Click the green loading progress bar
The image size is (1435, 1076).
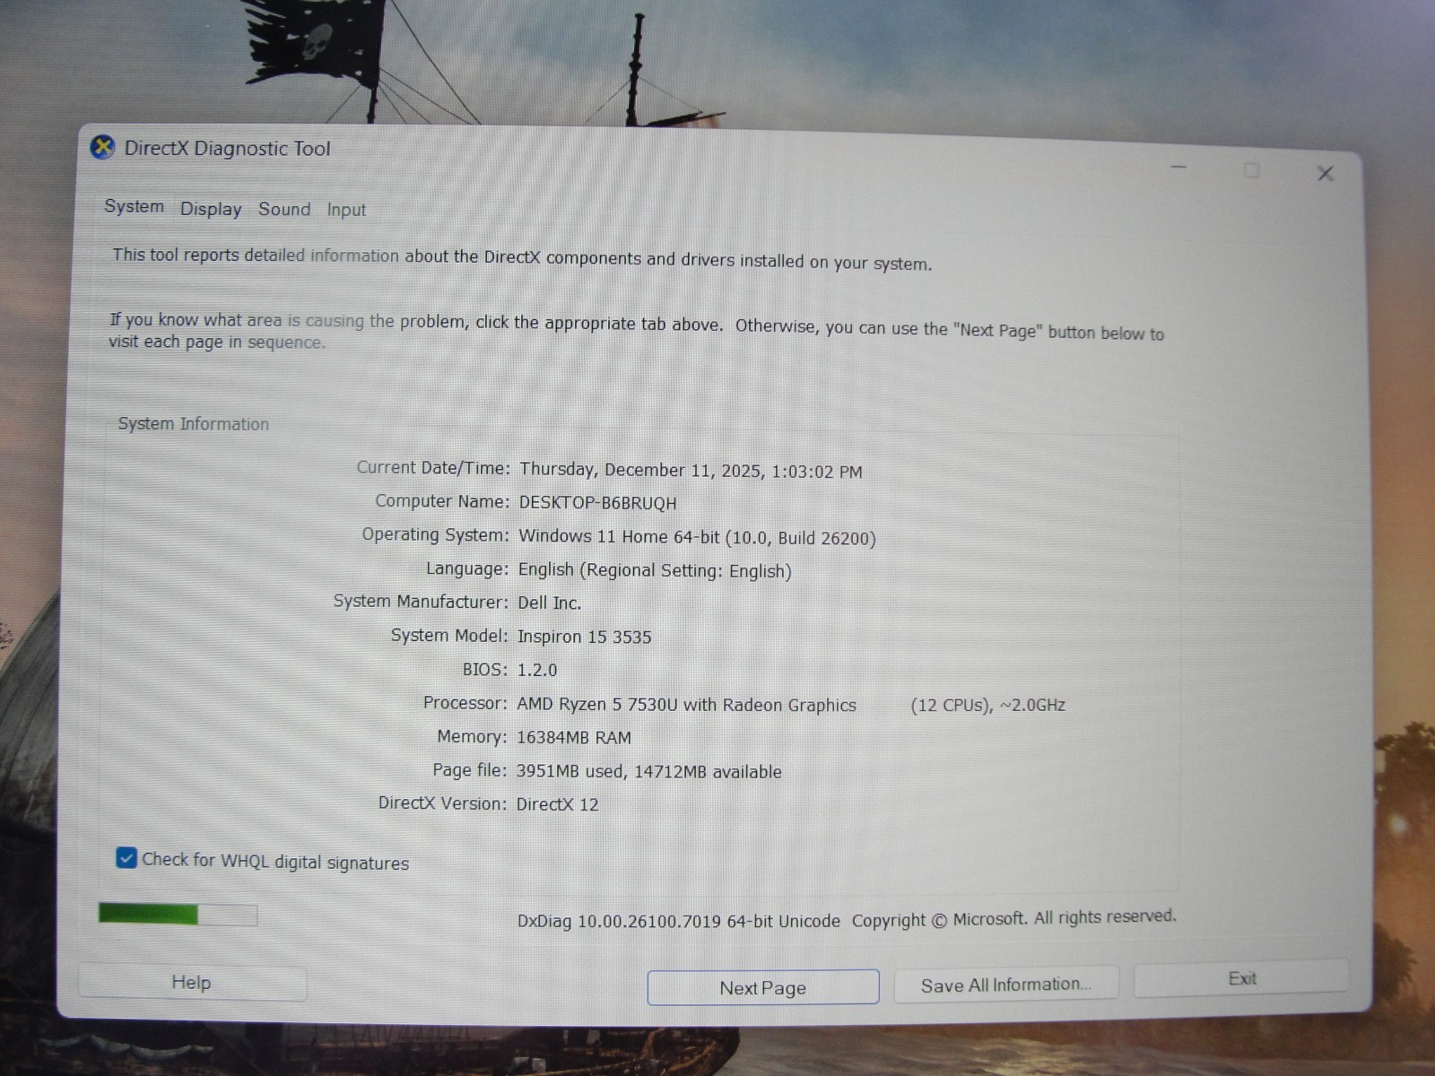(x=178, y=915)
